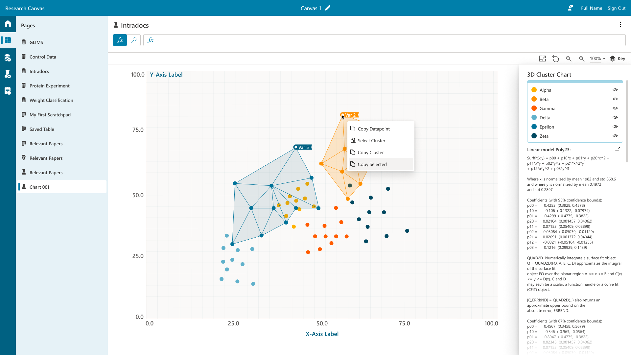Reset chart view with the undo arrow

point(555,59)
